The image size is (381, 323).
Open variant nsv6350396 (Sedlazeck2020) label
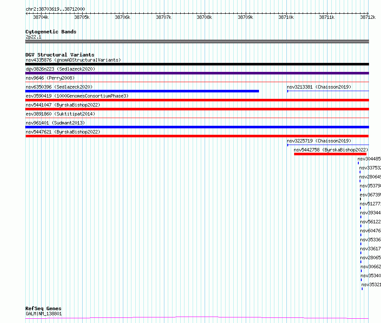[59, 87]
